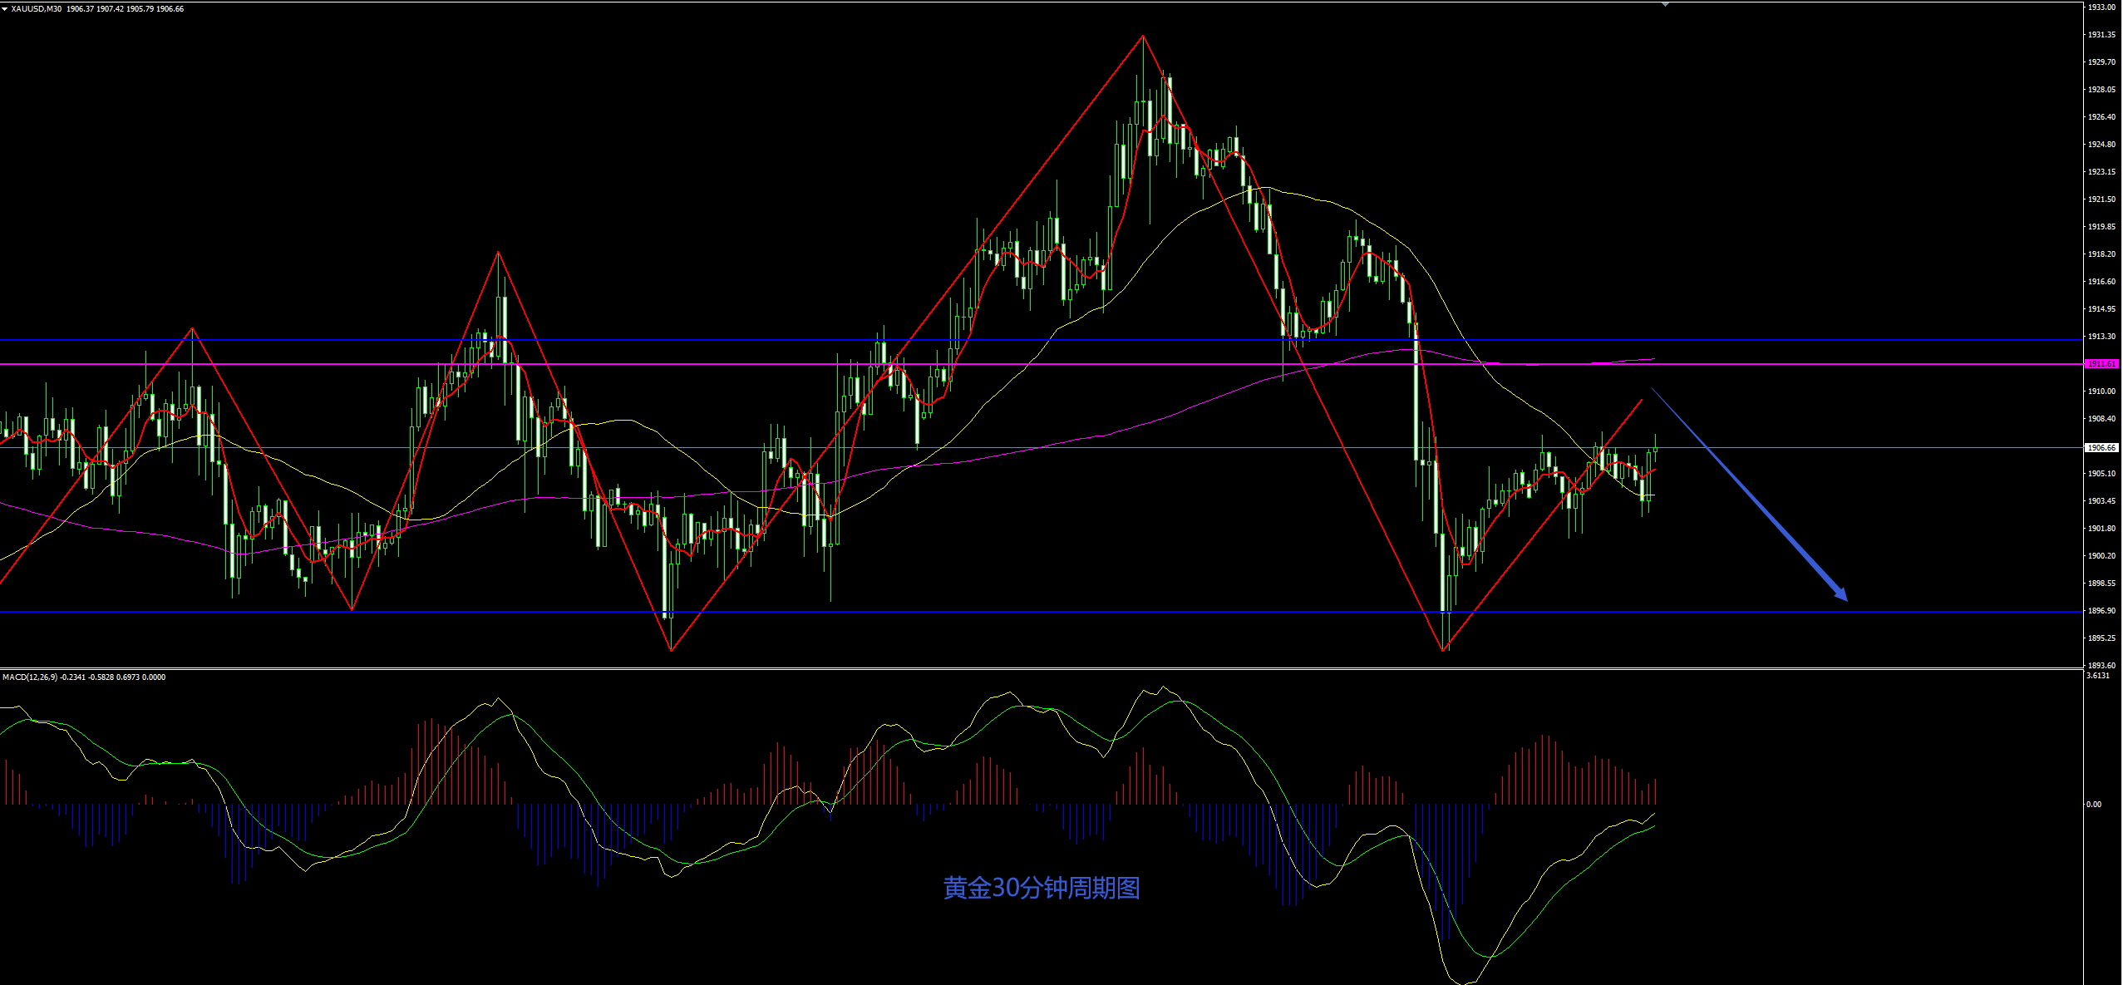The width and height of the screenshot is (2123, 985).
Task: Click the 1898.55 price axis label
Action: (2101, 584)
